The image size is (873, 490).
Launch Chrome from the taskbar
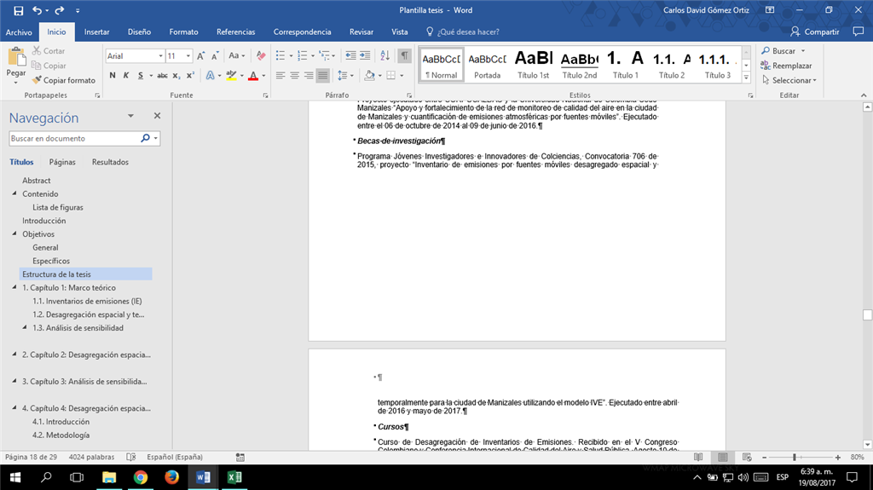click(141, 477)
